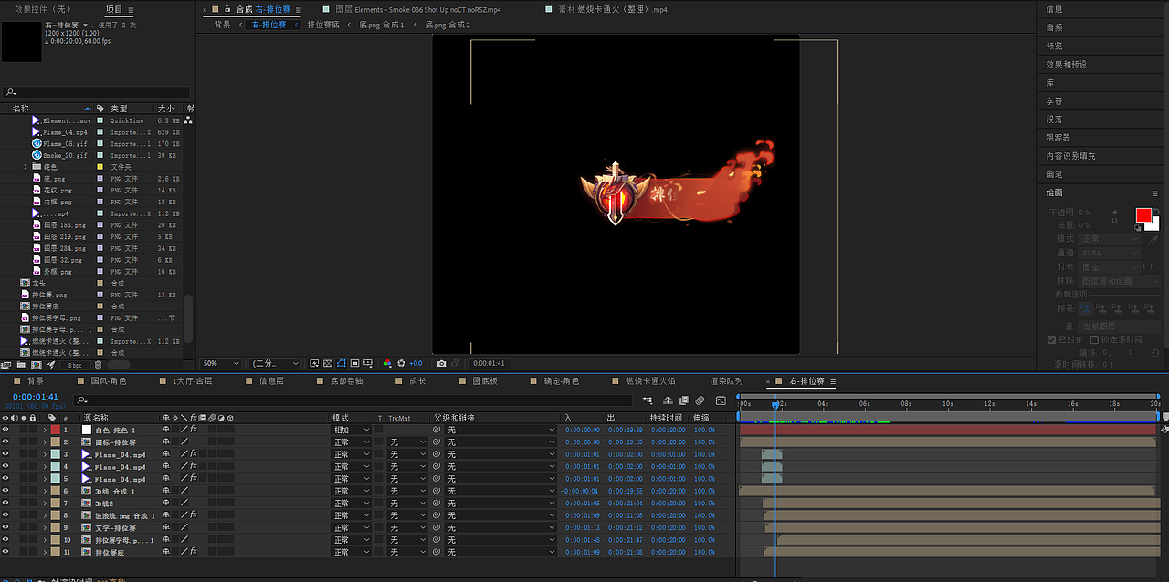The height and width of the screenshot is (582, 1169).
Task: Open the project flowchart icon
Action: [188, 120]
